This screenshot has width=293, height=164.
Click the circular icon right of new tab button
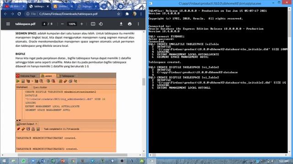(x=121, y=6)
